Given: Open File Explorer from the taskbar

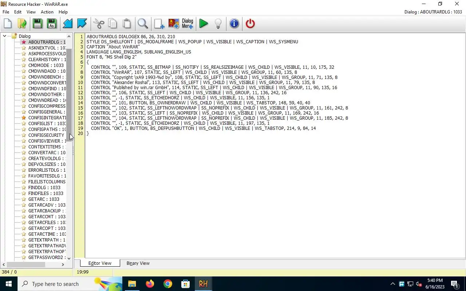Looking at the screenshot, I should [132, 284].
